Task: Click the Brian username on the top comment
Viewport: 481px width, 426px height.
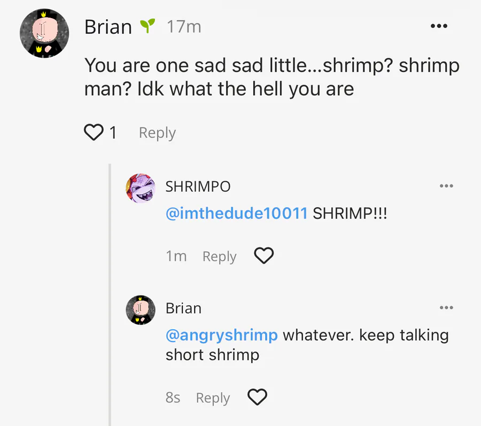Action: click(x=108, y=27)
